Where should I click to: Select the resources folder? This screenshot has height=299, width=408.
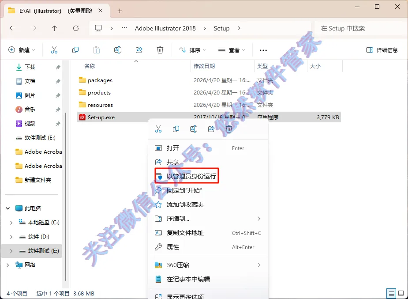click(x=100, y=105)
